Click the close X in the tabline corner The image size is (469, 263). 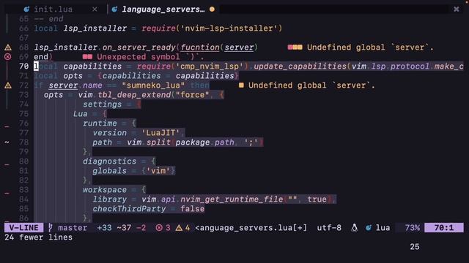[457, 9]
